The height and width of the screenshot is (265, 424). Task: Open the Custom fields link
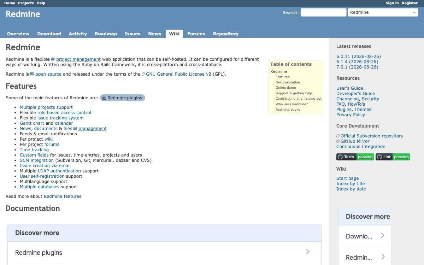coord(34,155)
